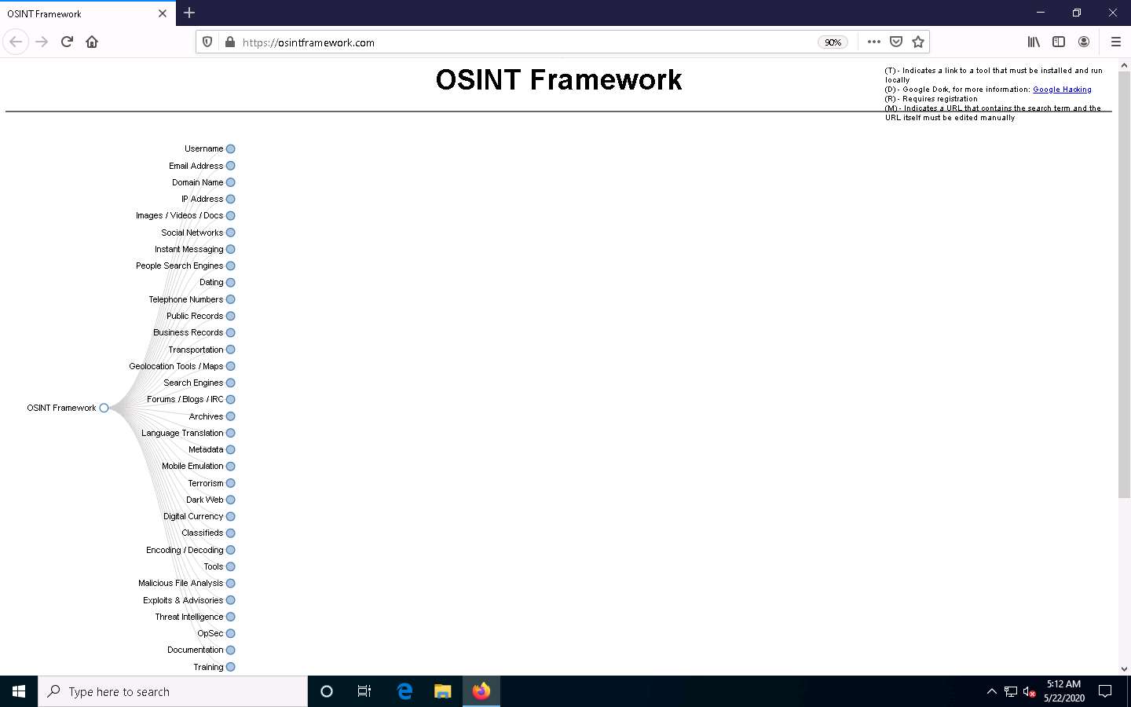Screen dimensions: 1131x707
Task: Open the Mobile Emulation node circle
Action: coord(231,466)
